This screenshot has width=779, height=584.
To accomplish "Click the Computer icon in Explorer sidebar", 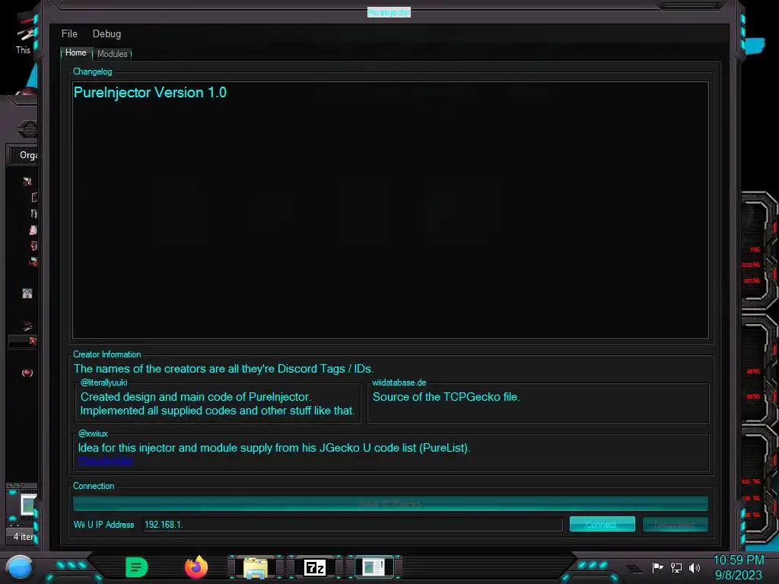I will 27,326.
